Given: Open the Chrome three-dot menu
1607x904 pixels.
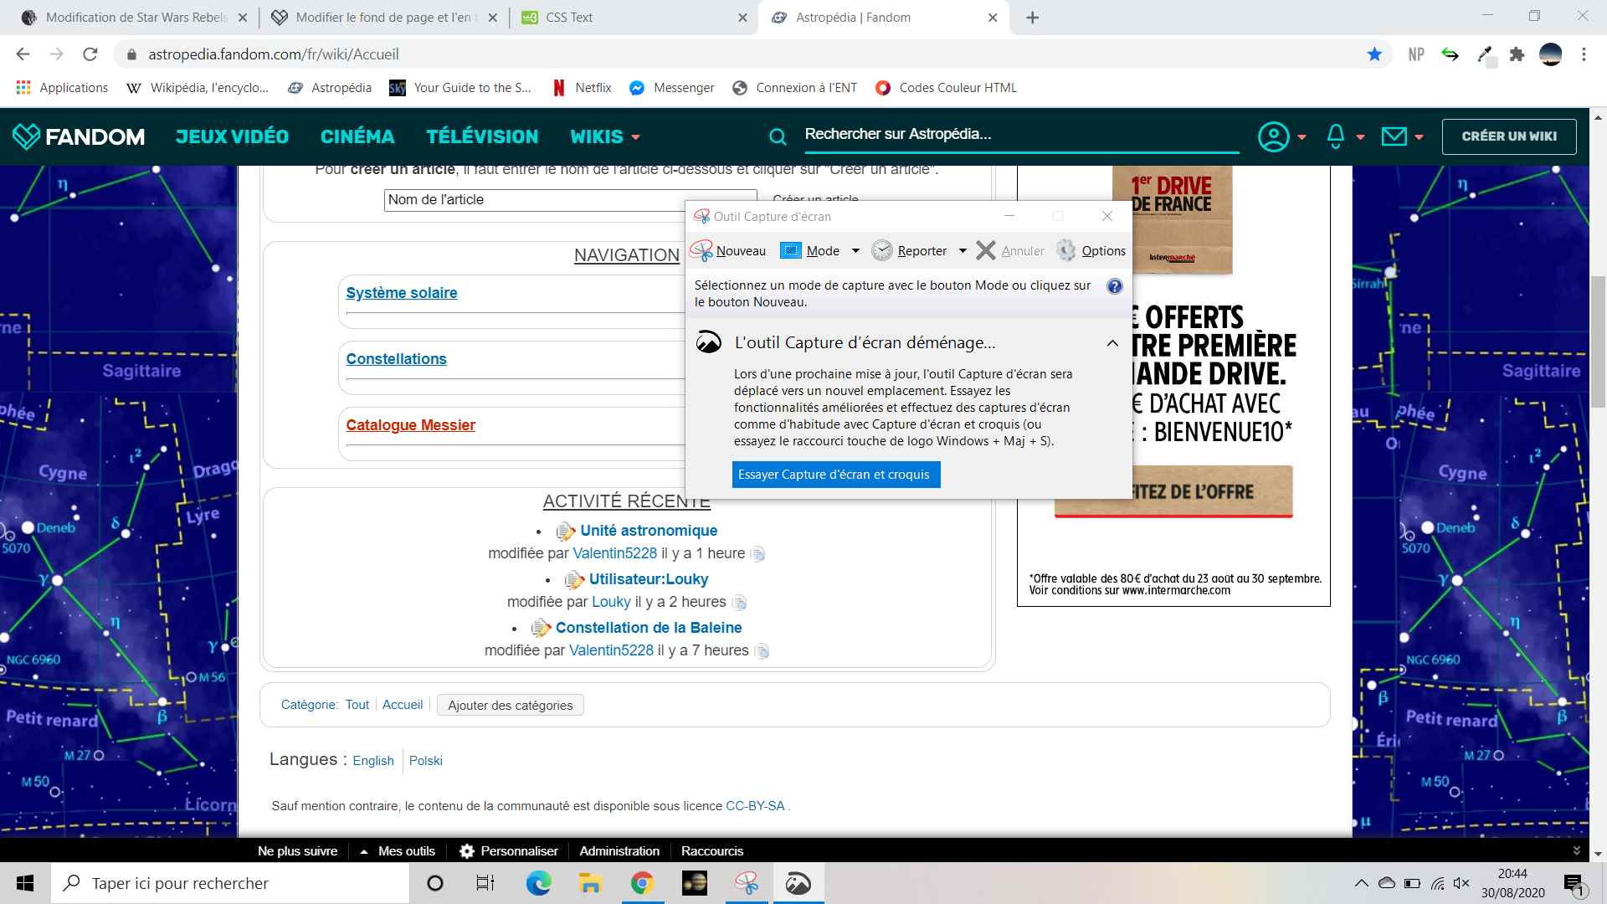Looking at the screenshot, I should point(1584,54).
